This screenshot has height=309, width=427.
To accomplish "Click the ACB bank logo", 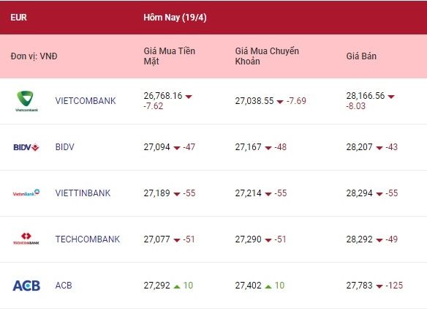I will pos(26,286).
